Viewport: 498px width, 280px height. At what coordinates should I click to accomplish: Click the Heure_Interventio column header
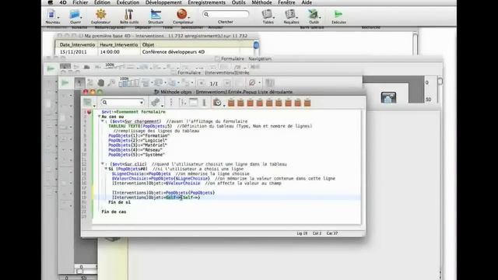[119, 45]
